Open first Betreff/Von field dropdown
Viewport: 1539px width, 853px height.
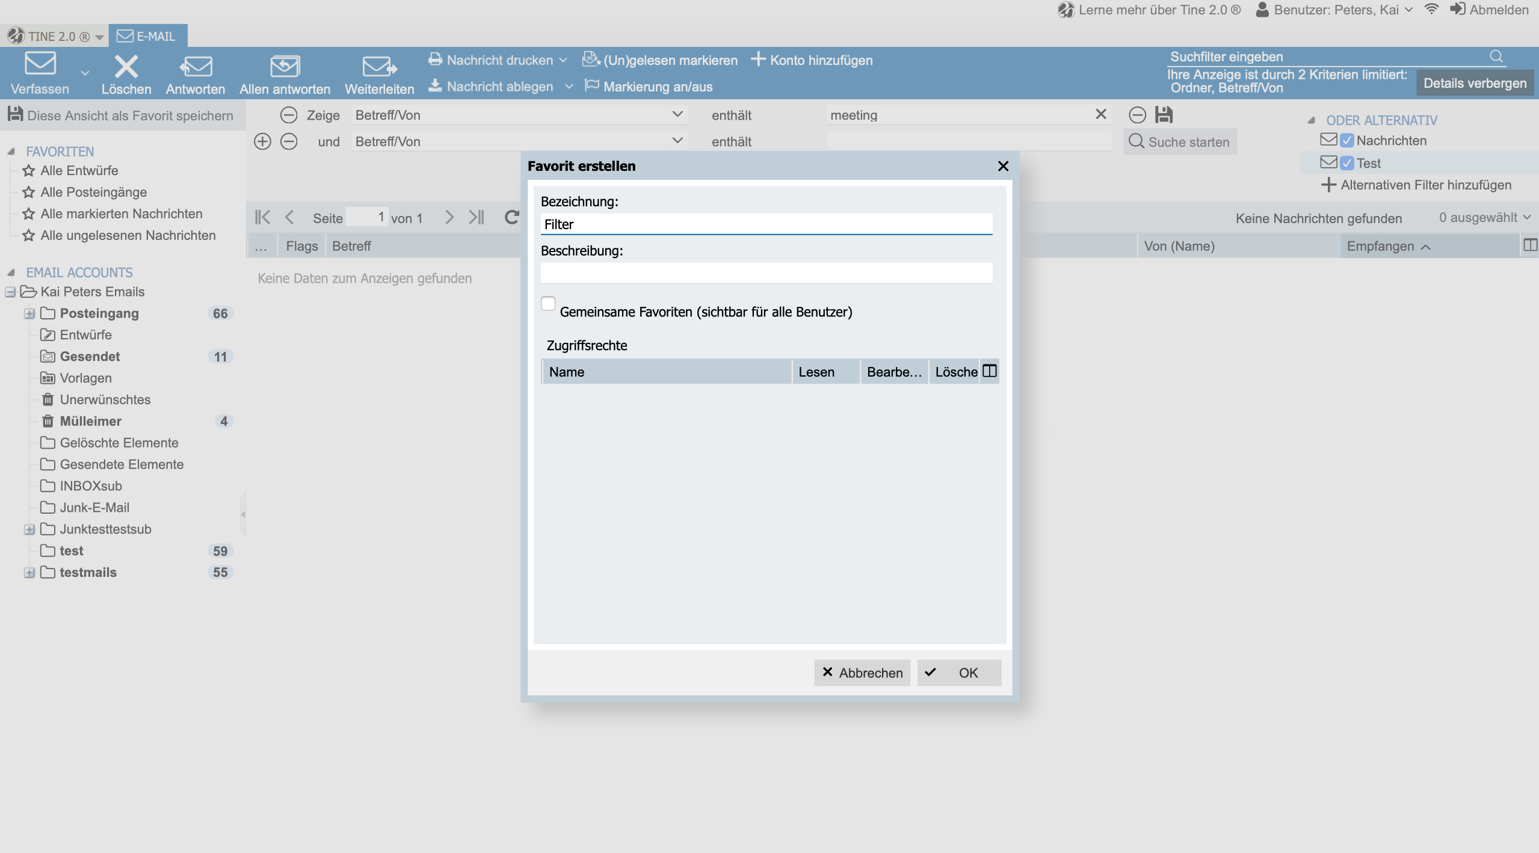(677, 114)
